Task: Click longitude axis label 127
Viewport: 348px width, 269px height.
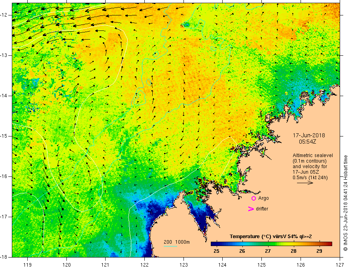Action: click(340, 265)
